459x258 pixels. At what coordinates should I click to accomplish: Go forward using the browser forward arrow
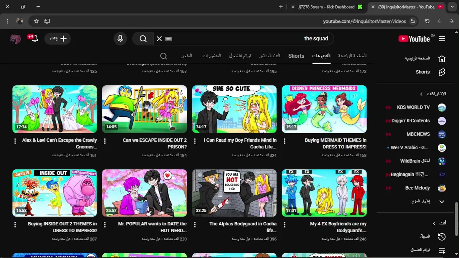pos(451,21)
